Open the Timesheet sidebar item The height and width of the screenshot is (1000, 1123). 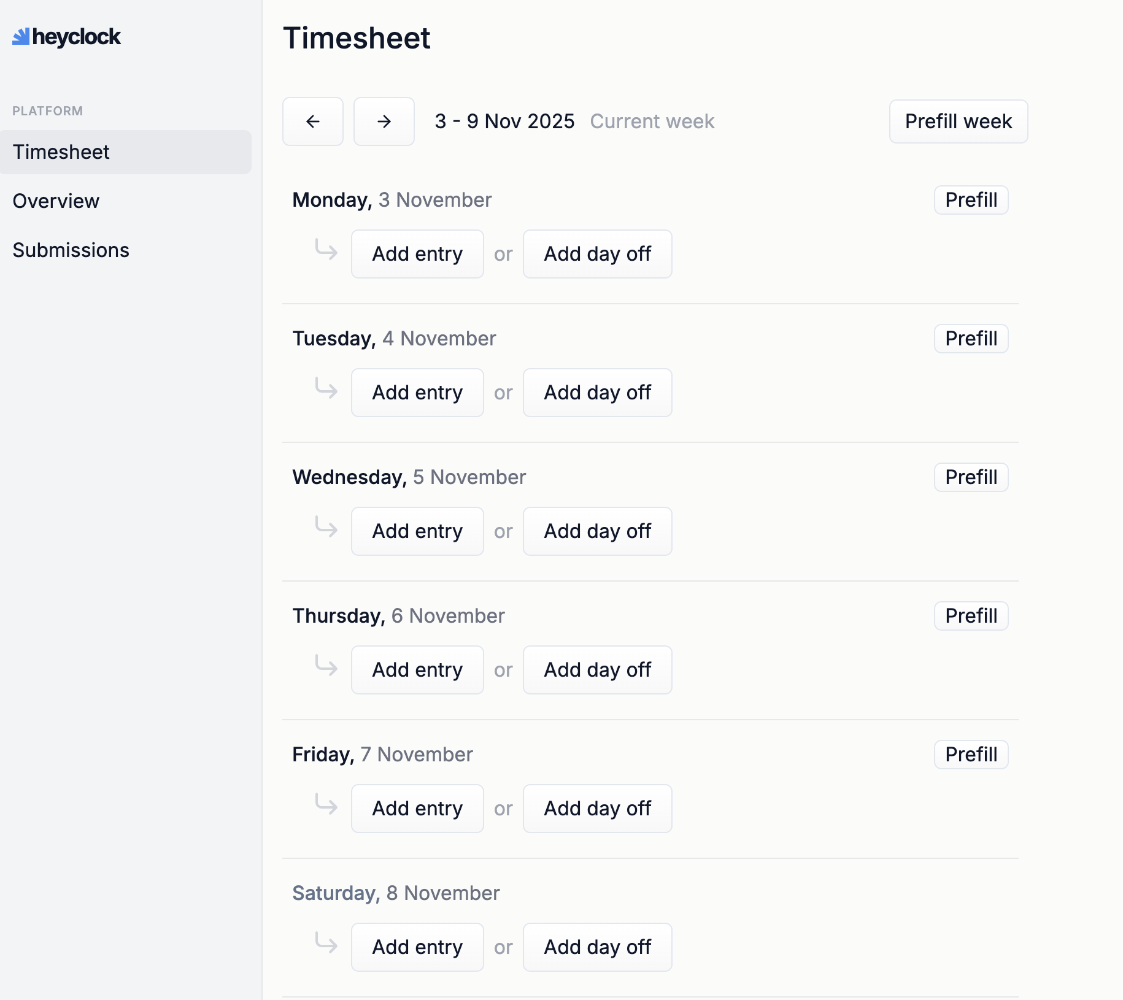61,152
